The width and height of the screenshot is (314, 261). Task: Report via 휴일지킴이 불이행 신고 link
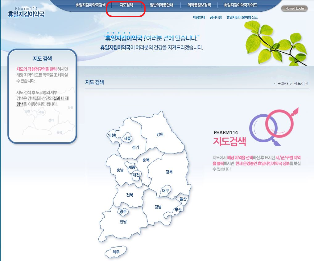pyautogui.click(x=242, y=18)
